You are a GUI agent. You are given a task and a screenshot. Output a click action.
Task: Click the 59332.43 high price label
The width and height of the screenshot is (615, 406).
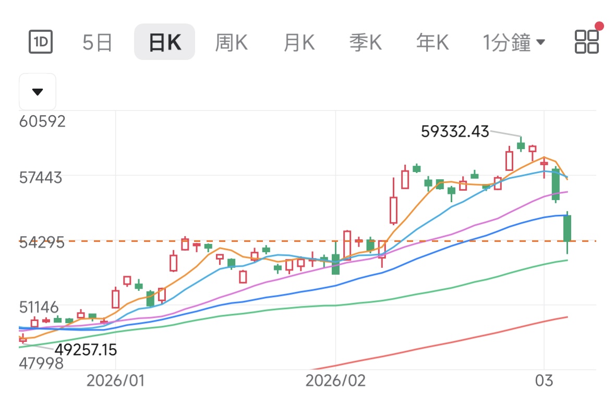455,131
